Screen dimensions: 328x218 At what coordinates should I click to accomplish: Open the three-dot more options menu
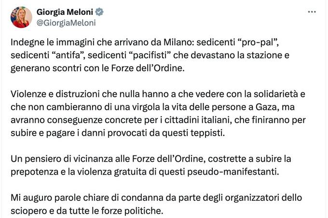[313, 12]
